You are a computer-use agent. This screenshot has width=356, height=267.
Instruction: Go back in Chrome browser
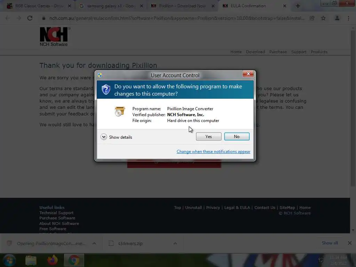click(8, 18)
